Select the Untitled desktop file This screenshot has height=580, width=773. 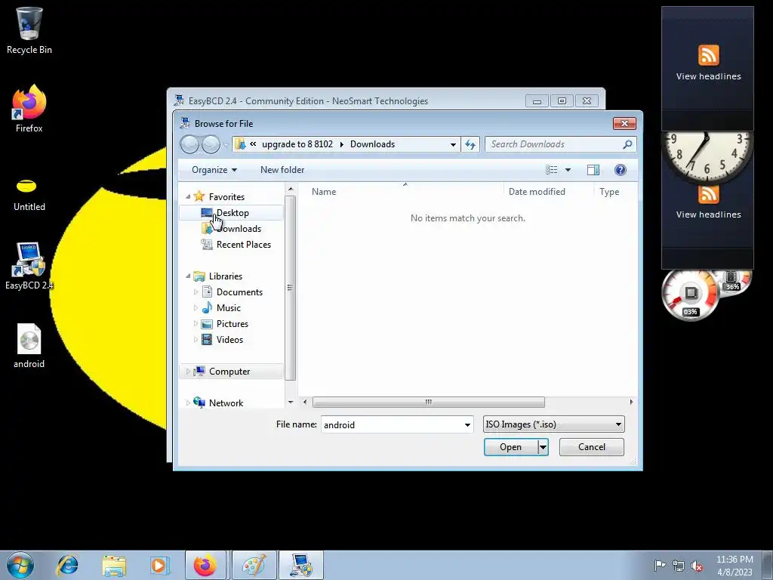29,195
